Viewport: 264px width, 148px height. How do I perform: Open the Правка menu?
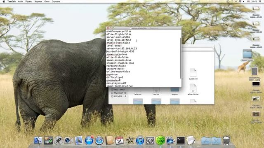pyautogui.click(x=28, y=1)
